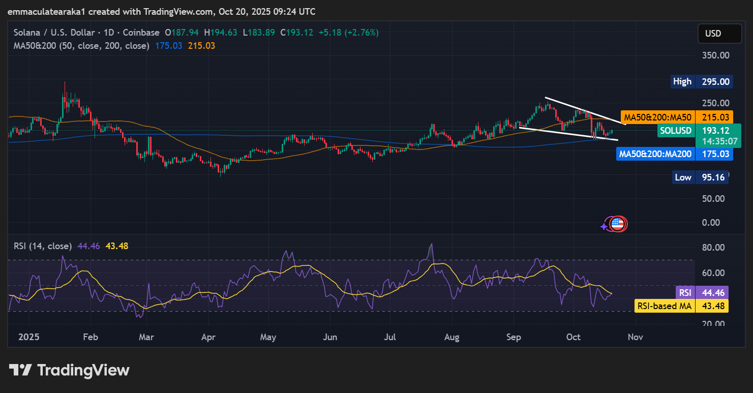Select the RSI (14, close) indicator legend
This screenshot has width=753, height=393.
43,246
